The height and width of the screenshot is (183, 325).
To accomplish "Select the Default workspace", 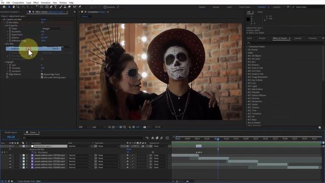I will [202, 7].
